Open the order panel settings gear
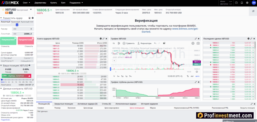Screen dimensions: 257x122 tap(32, 18)
